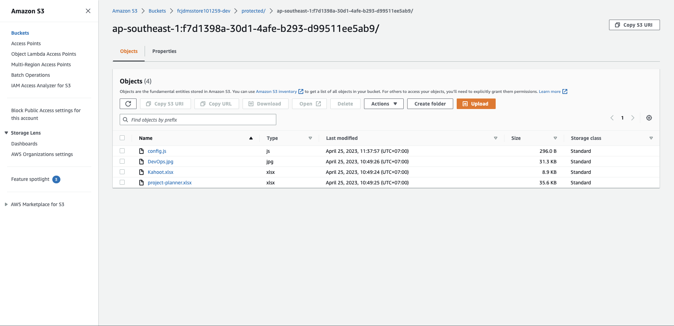Check the Kahoot.xlsx row checkbox
The width and height of the screenshot is (674, 326).
pos(122,172)
